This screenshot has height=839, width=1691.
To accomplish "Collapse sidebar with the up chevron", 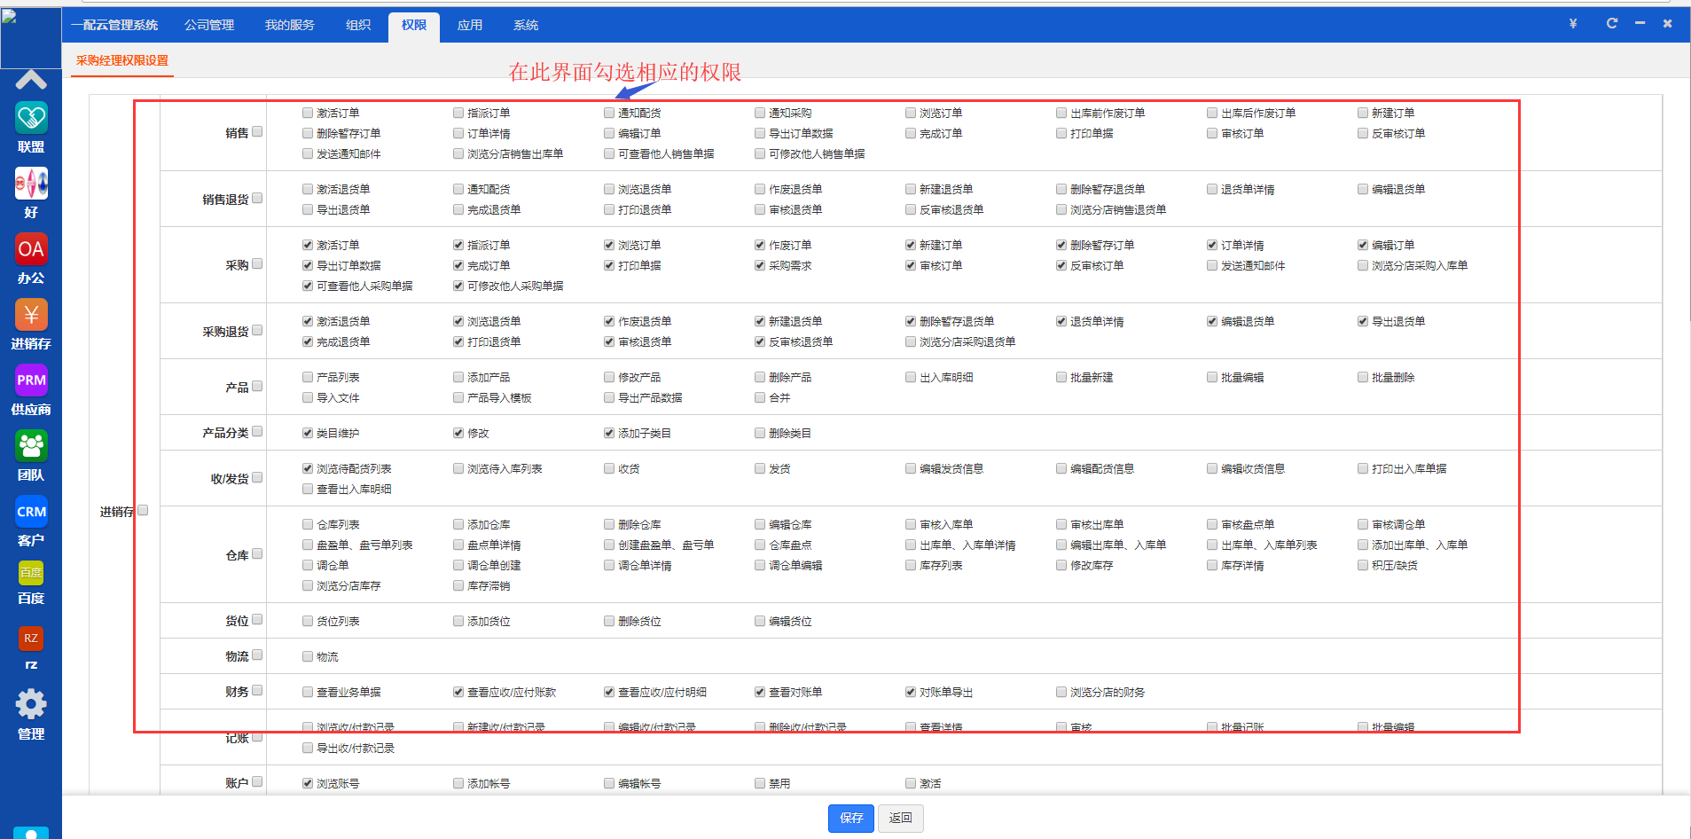I will (31, 80).
